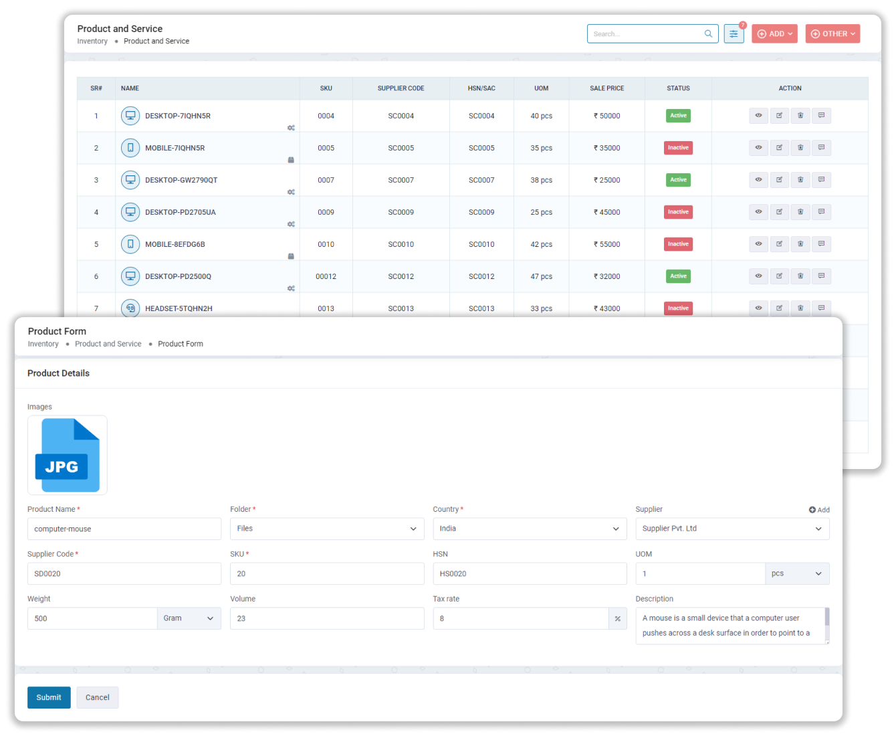View details of DESKTOP-7IQHN5R

click(x=758, y=115)
